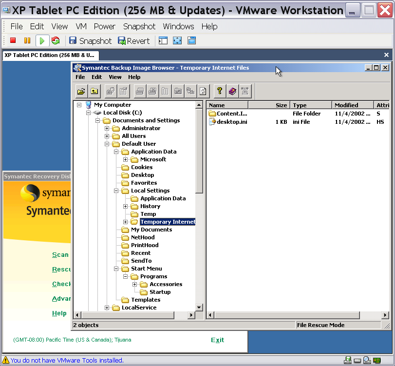Viewport: 395px width, 366px height.
Task: Open the Snapshot menu in VMware
Action: 139,26
